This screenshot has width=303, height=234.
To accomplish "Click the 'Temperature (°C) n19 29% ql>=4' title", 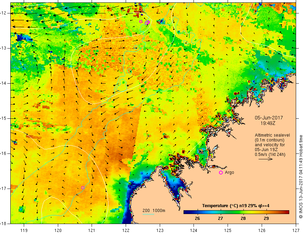I will pyautogui.click(x=236, y=206).
